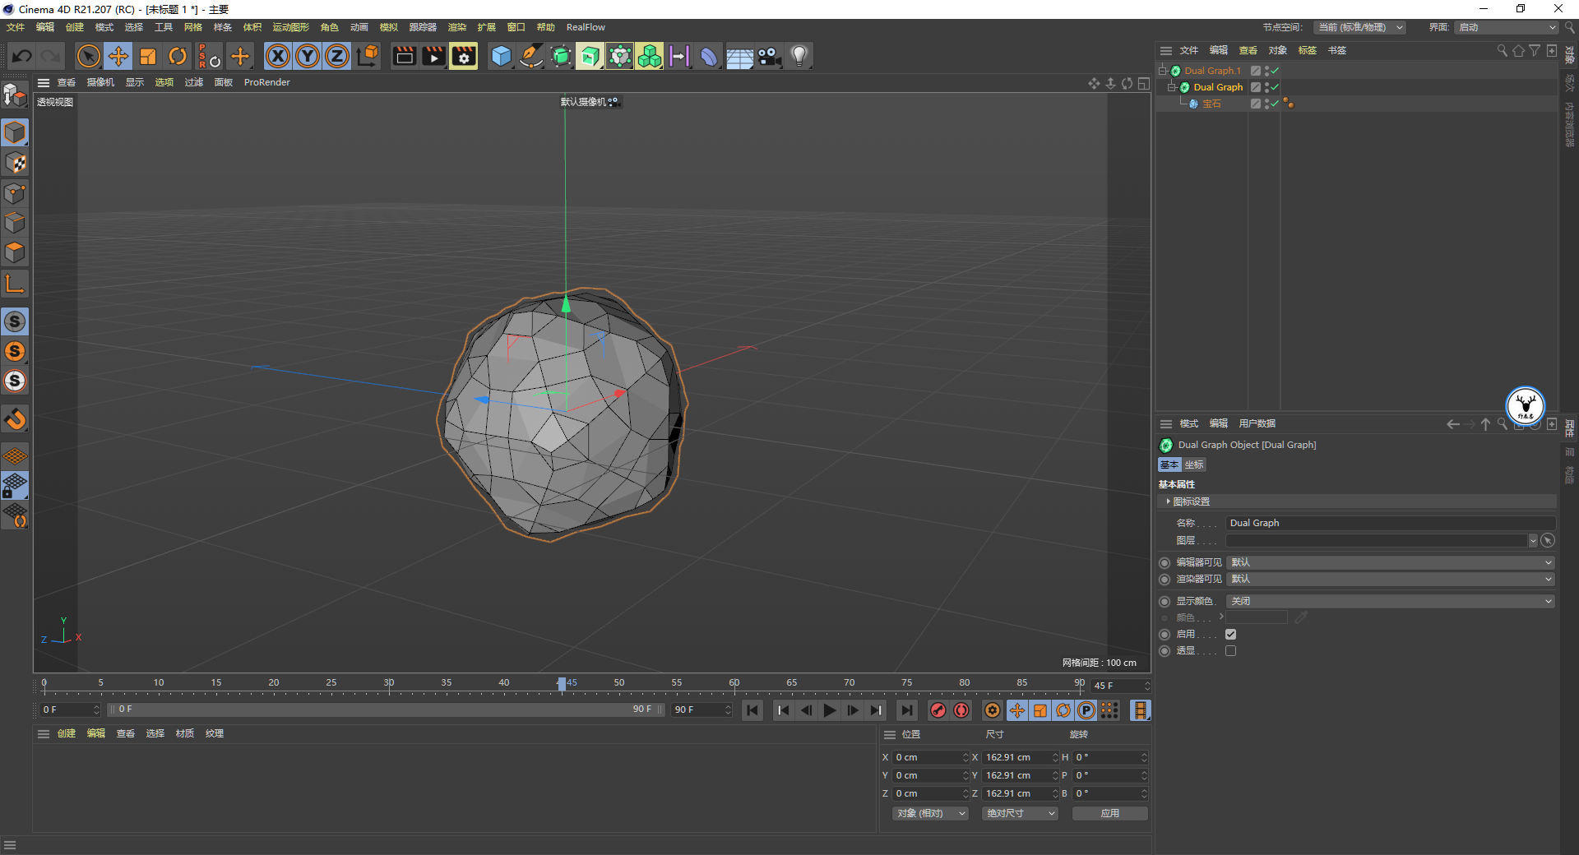The width and height of the screenshot is (1579, 855).
Task: Toggle snap S icon in left toolbar
Action: tap(15, 321)
